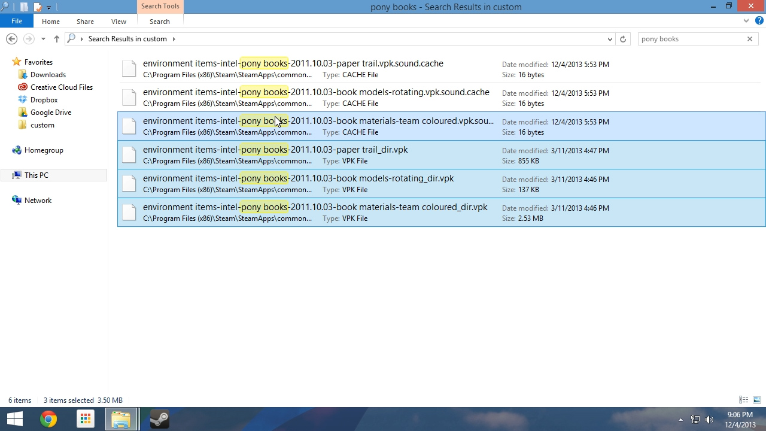Click the Google Drive folder icon
Image resolution: width=766 pixels, height=431 pixels.
pyautogui.click(x=23, y=113)
